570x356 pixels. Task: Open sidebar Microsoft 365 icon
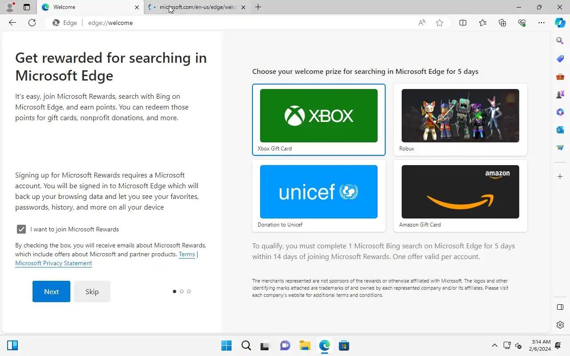560,112
